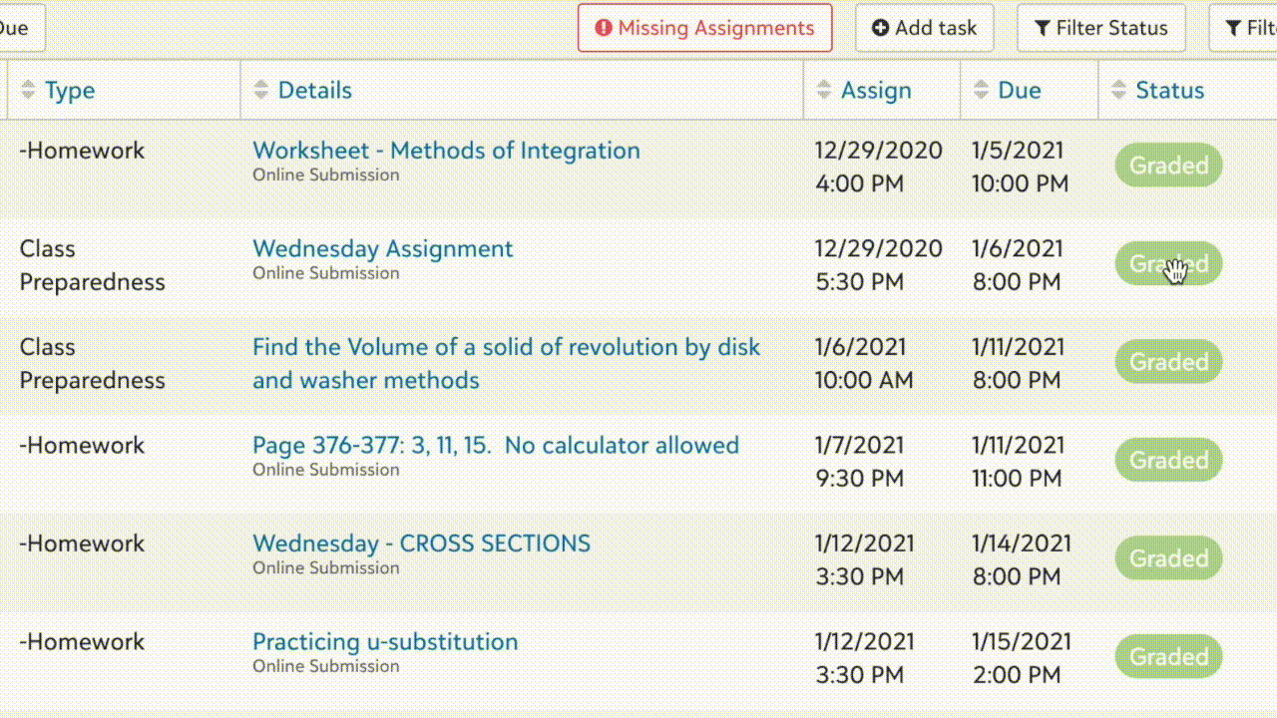
Task: Sort table by Details column arrows
Action: coord(261,90)
